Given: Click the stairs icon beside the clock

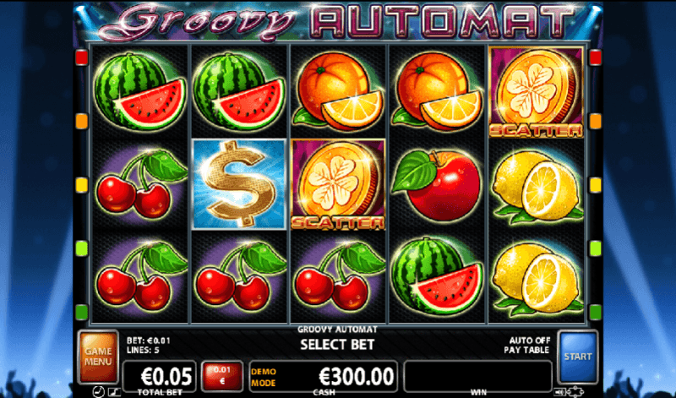Looking at the screenshot, I should click(x=114, y=392).
